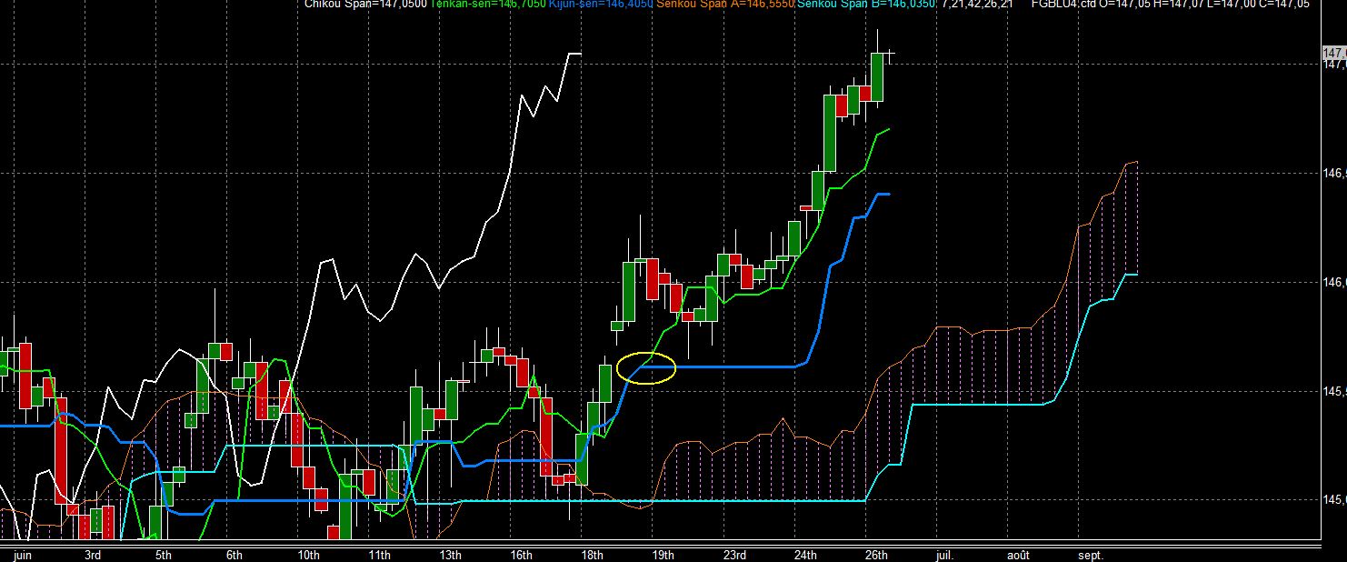The height and width of the screenshot is (562, 1347).
Task: Click the 145,5 price axis label
Action: click(1334, 391)
